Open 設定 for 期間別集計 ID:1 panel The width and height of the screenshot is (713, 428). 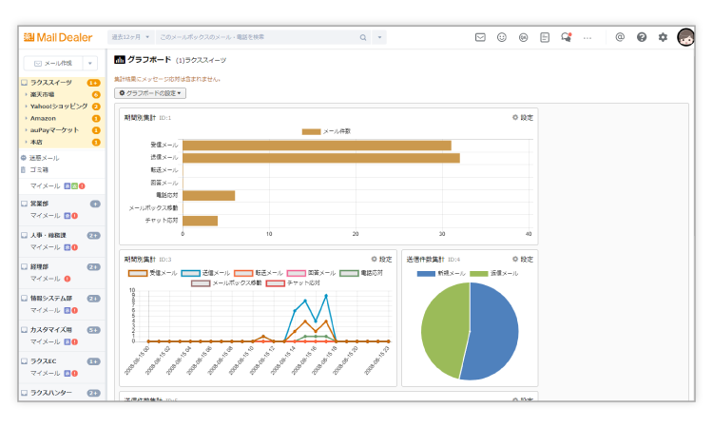(x=523, y=117)
